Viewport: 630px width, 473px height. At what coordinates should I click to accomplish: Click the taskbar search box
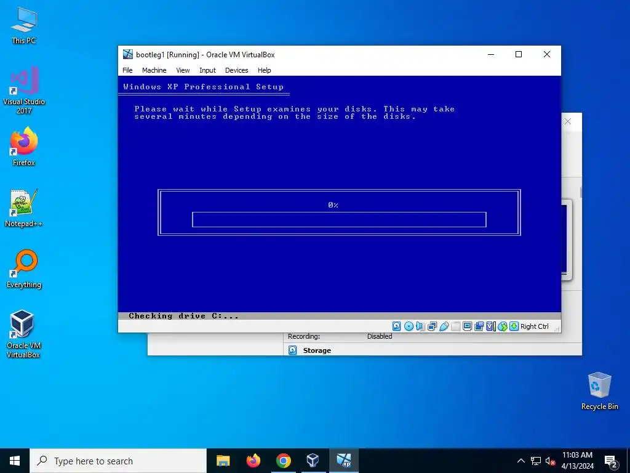[x=118, y=461]
